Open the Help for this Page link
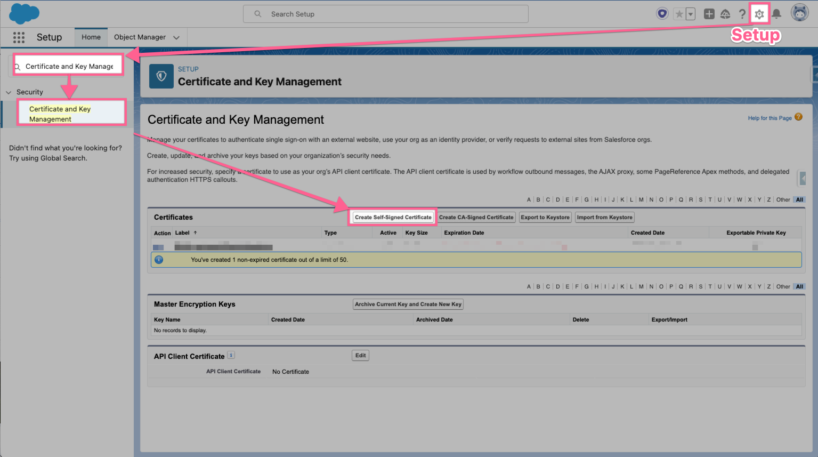 pyautogui.click(x=770, y=117)
